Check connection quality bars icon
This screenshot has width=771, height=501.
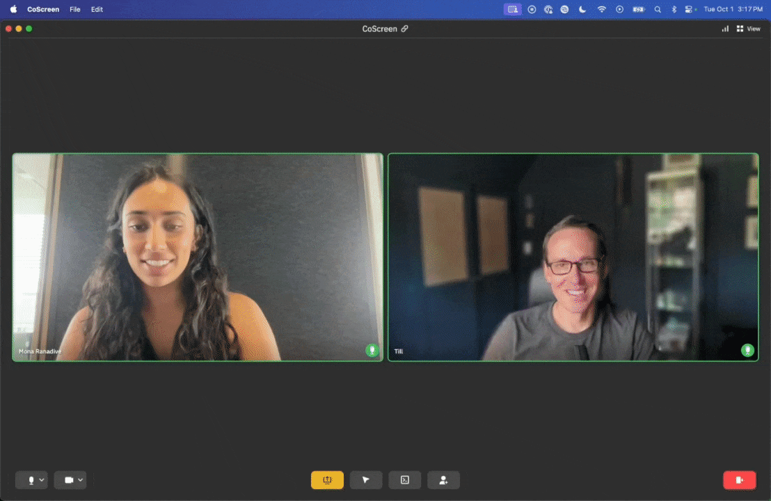725,29
